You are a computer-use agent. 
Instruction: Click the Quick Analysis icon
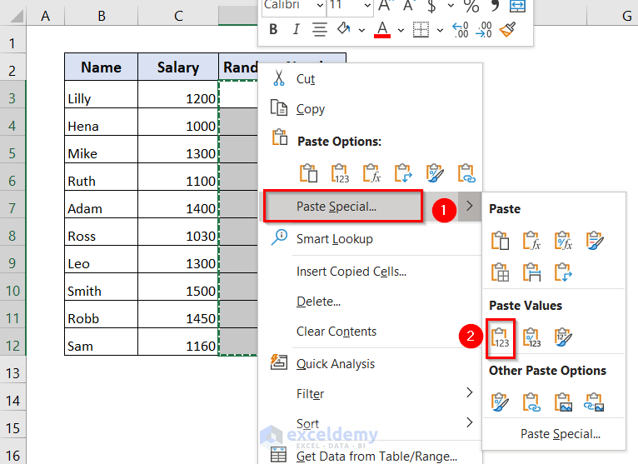coord(279,362)
